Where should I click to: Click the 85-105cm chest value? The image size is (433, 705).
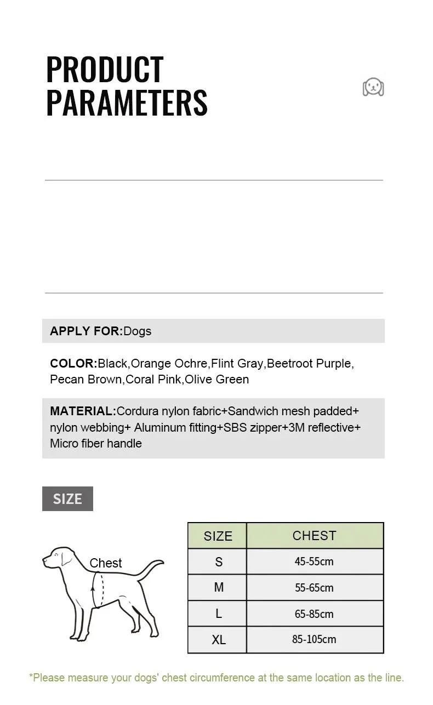point(315,640)
